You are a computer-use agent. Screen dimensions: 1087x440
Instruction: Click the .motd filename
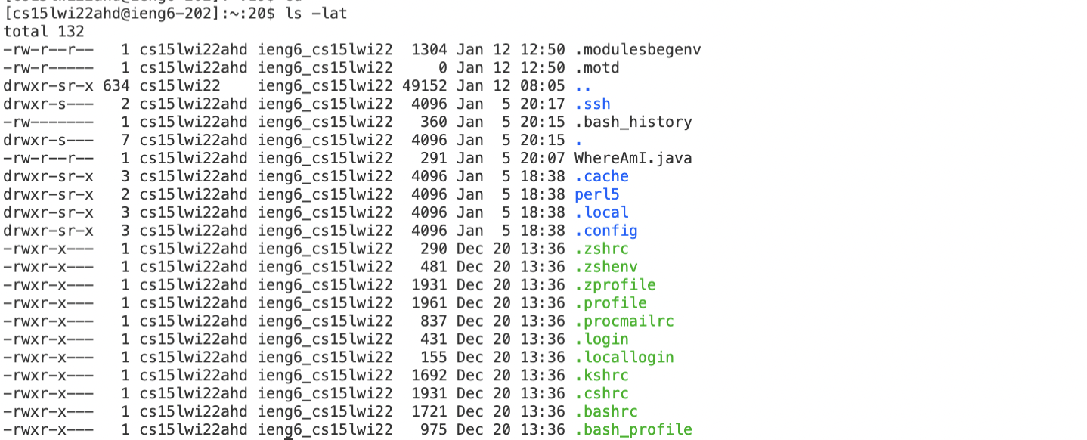[x=597, y=68]
